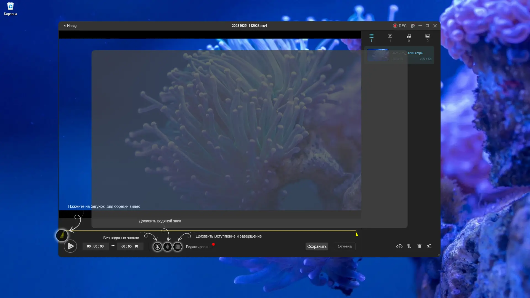Switch to the all files list tab

coord(371,38)
